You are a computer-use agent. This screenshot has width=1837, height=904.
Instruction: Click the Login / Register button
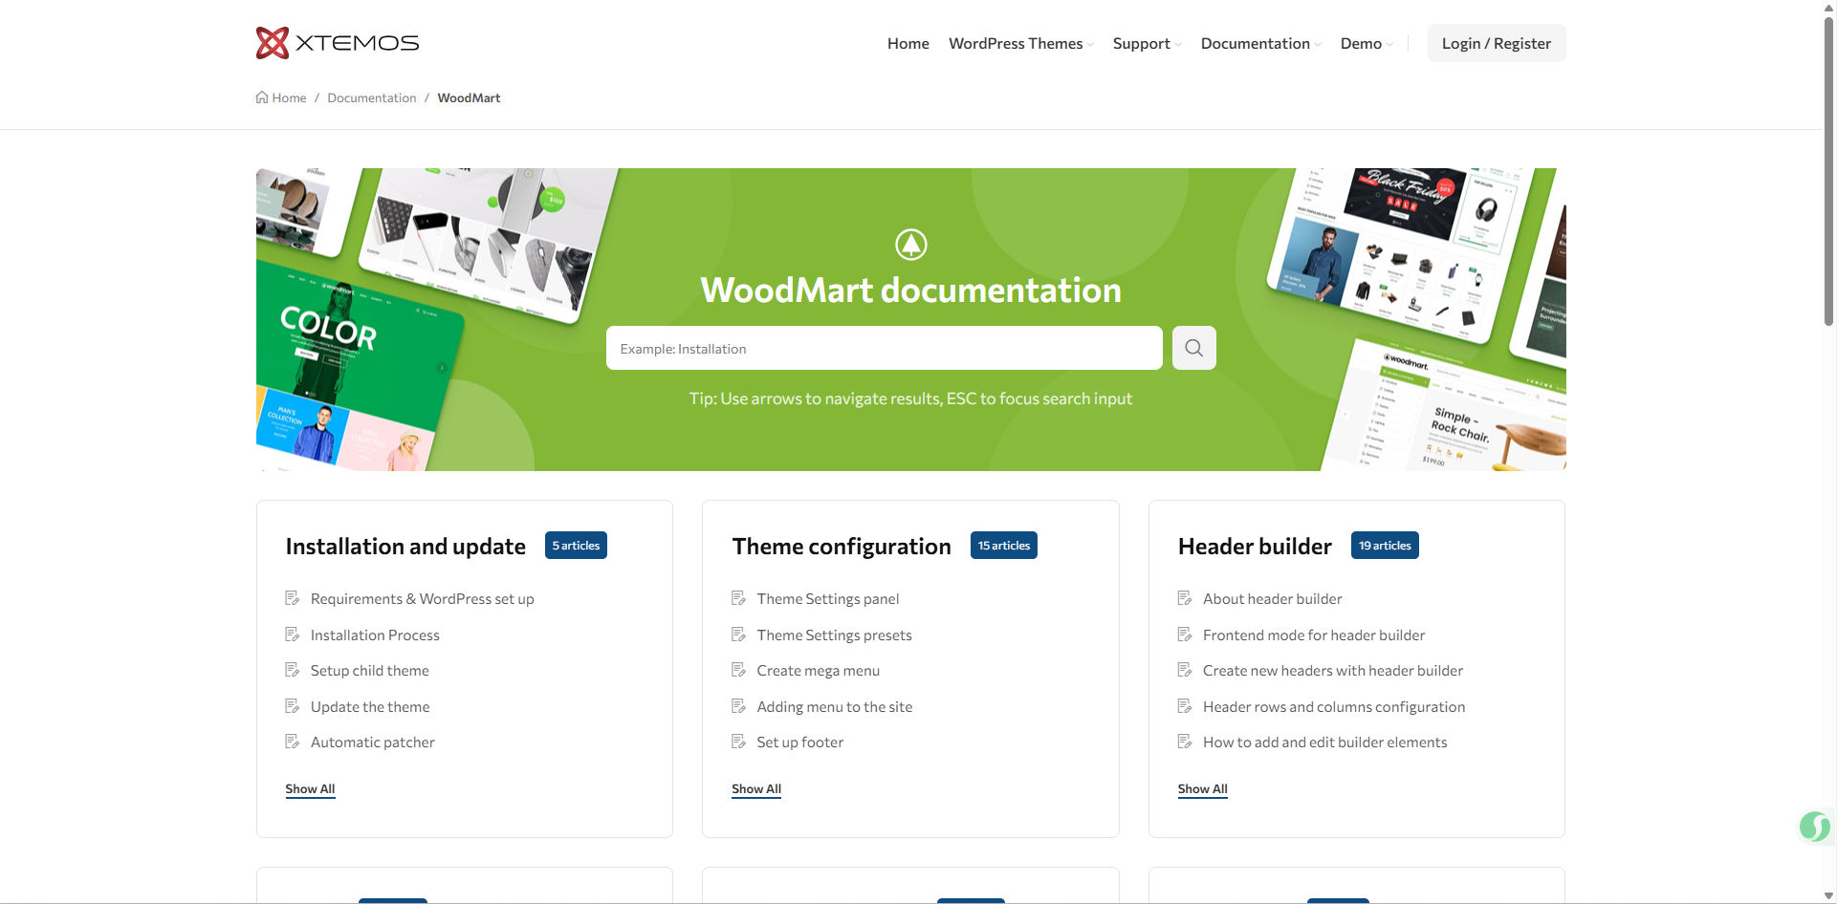click(x=1496, y=43)
